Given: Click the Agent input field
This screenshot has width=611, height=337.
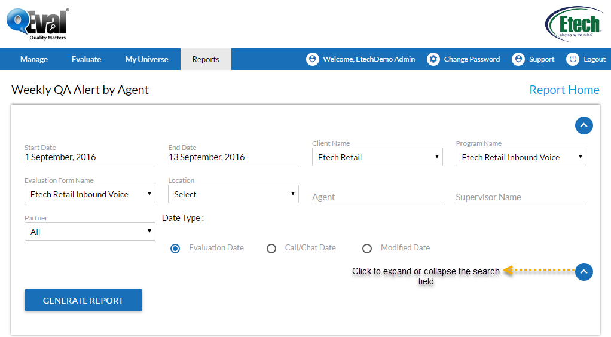Looking at the screenshot, I should click(x=377, y=197).
